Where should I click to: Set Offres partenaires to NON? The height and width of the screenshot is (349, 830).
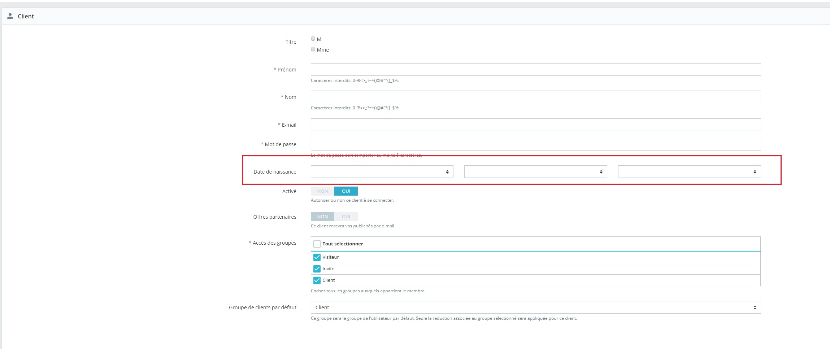[x=322, y=217]
